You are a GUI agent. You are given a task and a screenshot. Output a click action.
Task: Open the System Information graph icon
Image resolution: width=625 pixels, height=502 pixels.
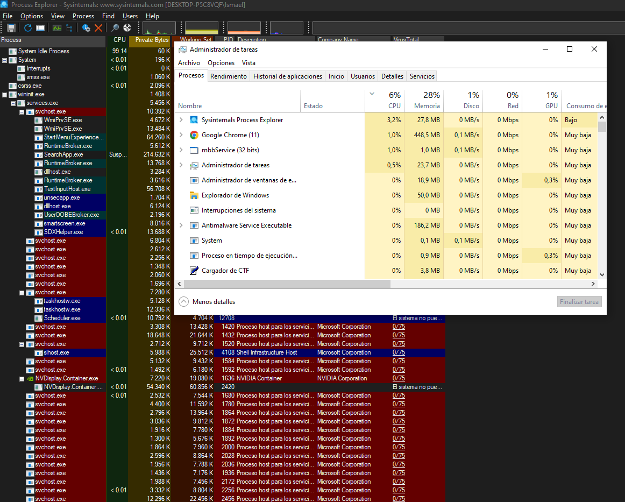pos(57,28)
